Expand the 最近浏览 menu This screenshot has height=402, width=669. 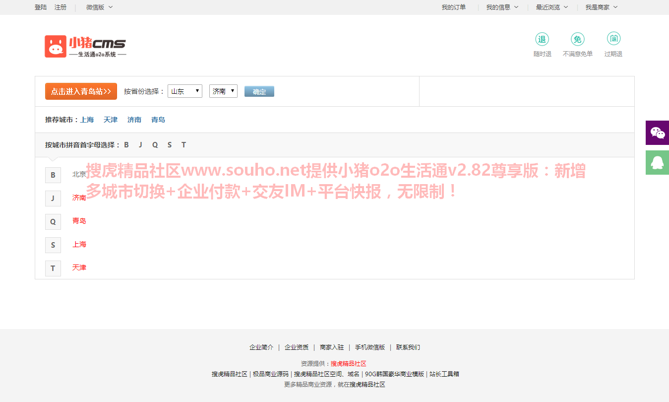tap(552, 7)
